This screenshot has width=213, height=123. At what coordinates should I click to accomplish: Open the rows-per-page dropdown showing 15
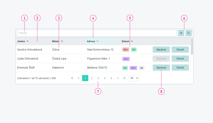click(x=134, y=78)
